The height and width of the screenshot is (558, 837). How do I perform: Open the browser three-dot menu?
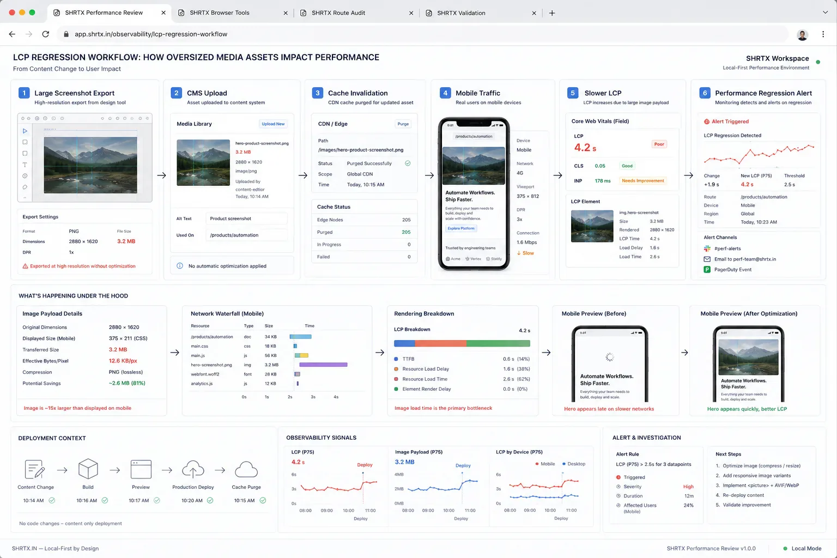[823, 34]
